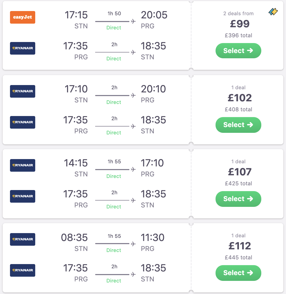286x294 pixels.
Task: Click the 20:10 PRG arrival time
Action: pyautogui.click(x=154, y=89)
